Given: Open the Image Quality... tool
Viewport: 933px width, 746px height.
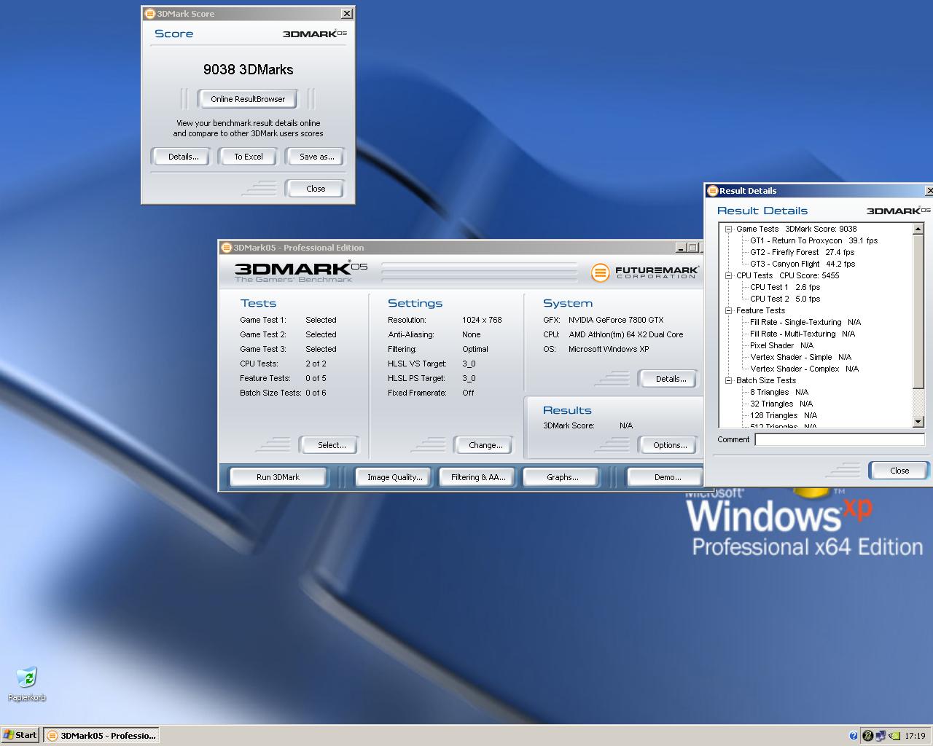Looking at the screenshot, I should point(394,477).
